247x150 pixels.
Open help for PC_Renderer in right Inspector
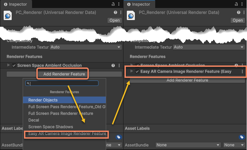tap(239, 12)
